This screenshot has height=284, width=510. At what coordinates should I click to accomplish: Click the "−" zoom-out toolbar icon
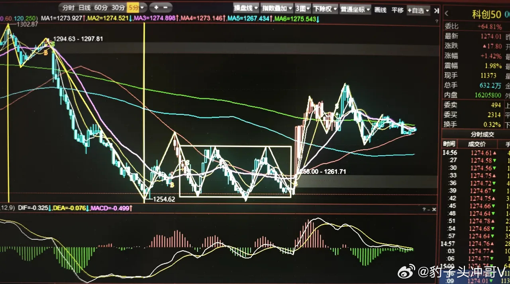(x=165, y=7)
